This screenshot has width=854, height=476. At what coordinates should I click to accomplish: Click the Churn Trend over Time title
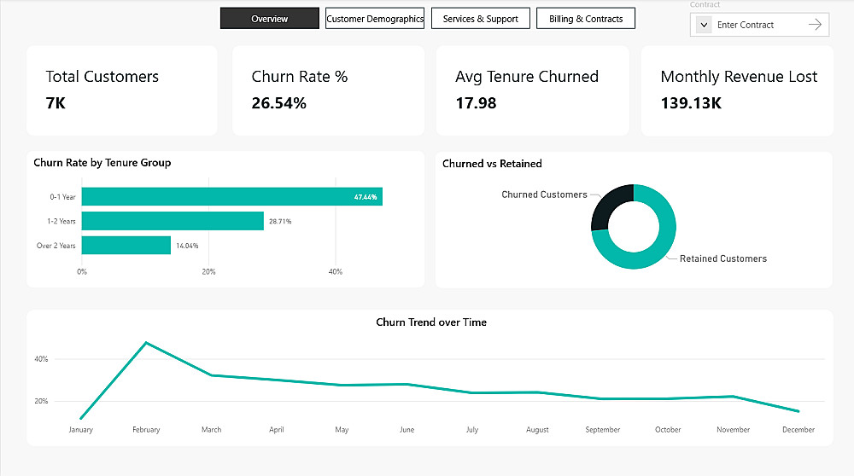pyautogui.click(x=431, y=322)
